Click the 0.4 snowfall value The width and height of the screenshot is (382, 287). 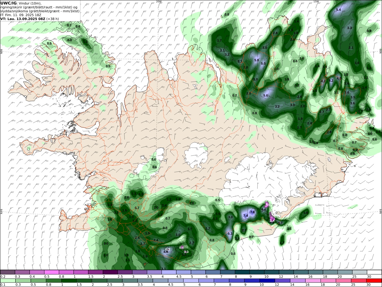(181, 248)
